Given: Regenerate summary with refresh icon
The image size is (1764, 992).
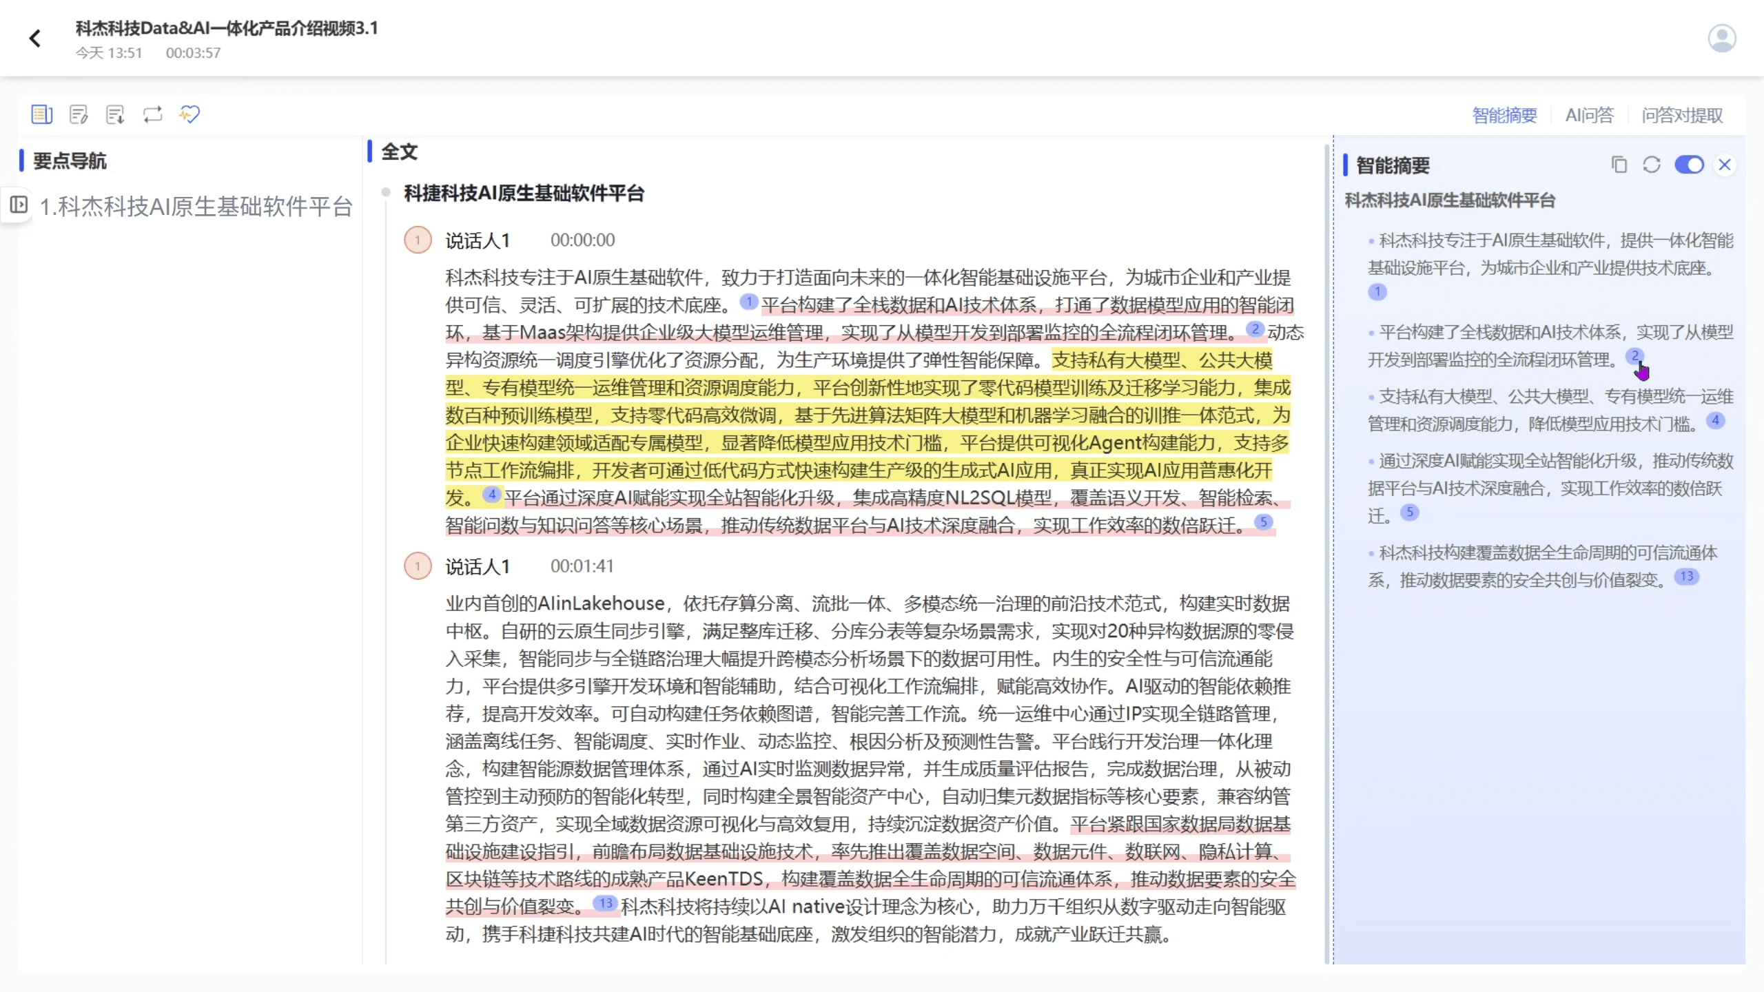Looking at the screenshot, I should (x=1652, y=165).
